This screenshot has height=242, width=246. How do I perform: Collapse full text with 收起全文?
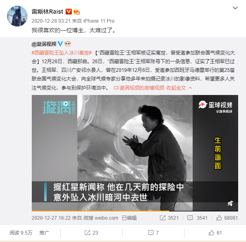[179, 88]
